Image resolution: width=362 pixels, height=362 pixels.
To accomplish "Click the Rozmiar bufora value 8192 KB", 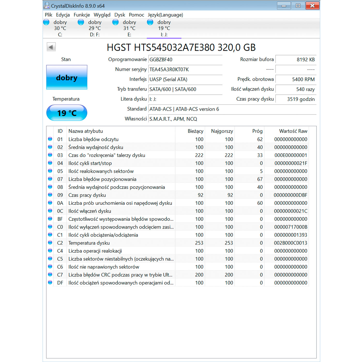I will [296, 59].
